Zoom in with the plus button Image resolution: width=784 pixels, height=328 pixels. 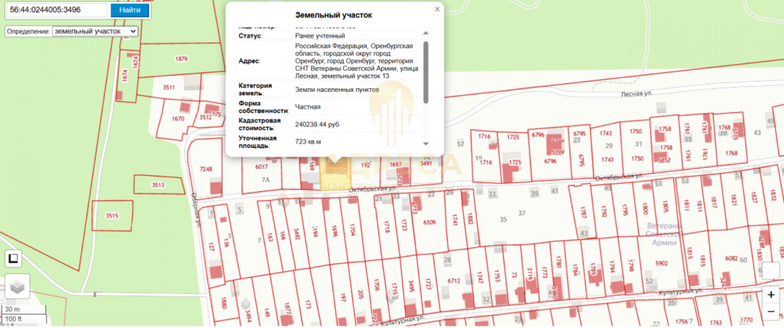coord(771,295)
